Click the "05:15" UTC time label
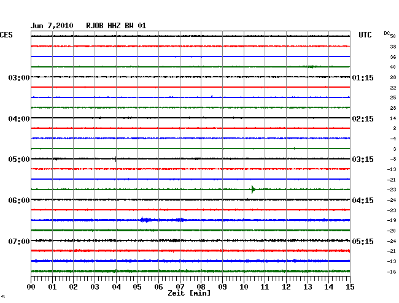The width and height of the screenshot is (399, 303). pyautogui.click(x=363, y=241)
